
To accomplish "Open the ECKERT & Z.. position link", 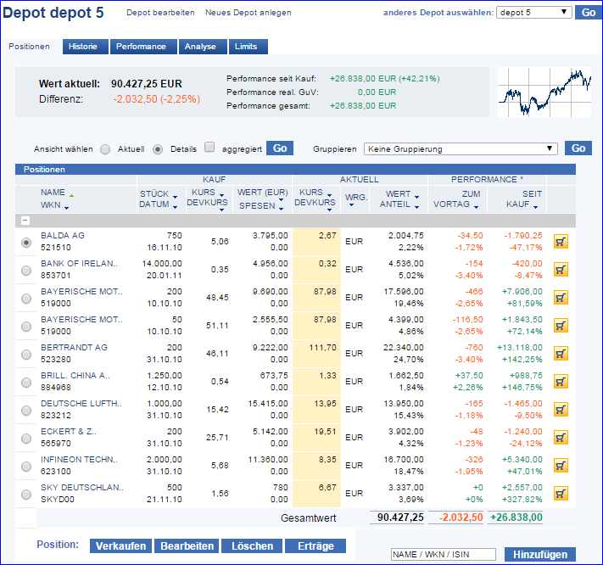I will (x=69, y=431).
